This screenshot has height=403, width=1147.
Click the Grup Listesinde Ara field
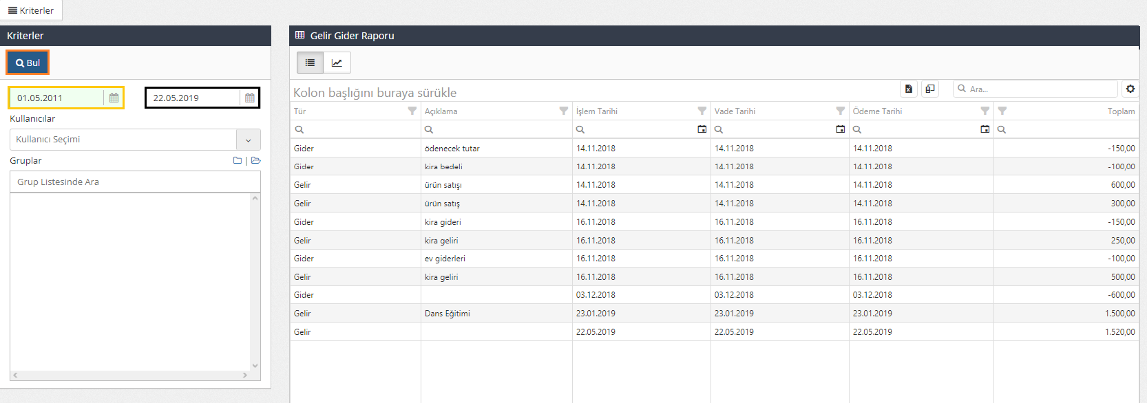click(135, 182)
